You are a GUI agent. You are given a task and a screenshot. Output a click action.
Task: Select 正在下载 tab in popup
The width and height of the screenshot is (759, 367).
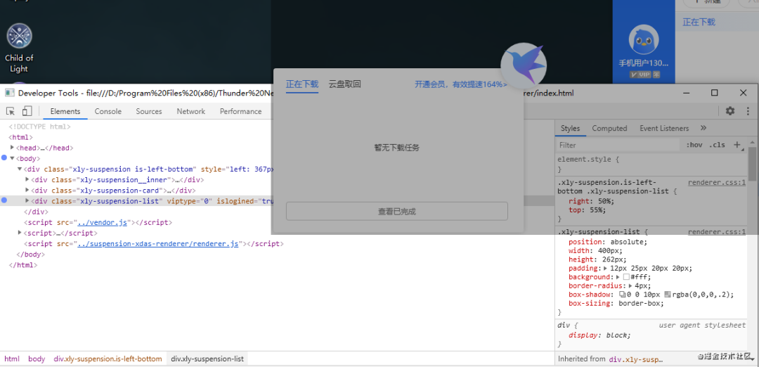coord(302,84)
